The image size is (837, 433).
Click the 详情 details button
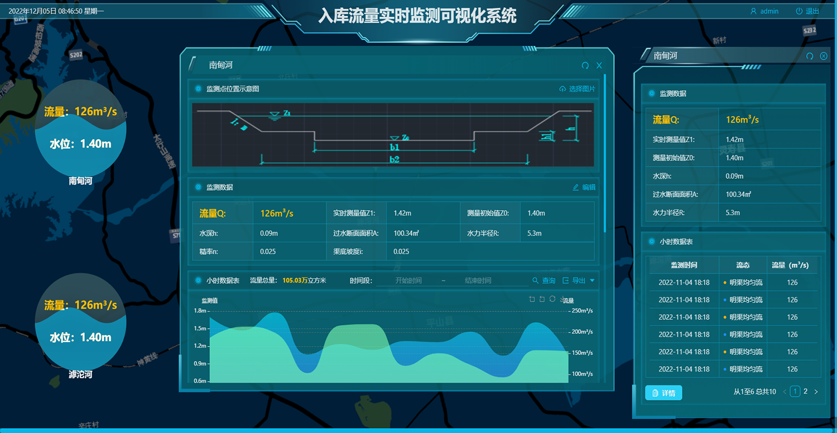pyautogui.click(x=663, y=393)
